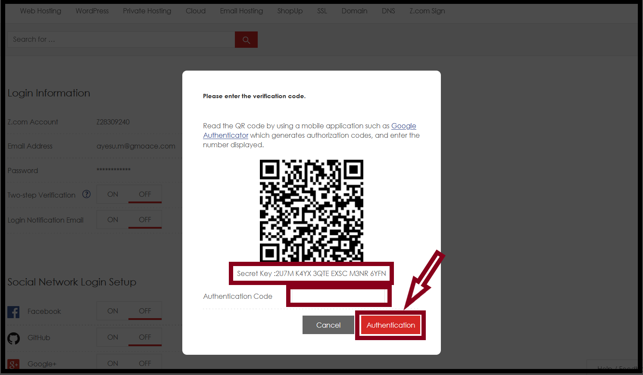
Task: Open the Z.com Sign menu item
Action: (427, 11)
